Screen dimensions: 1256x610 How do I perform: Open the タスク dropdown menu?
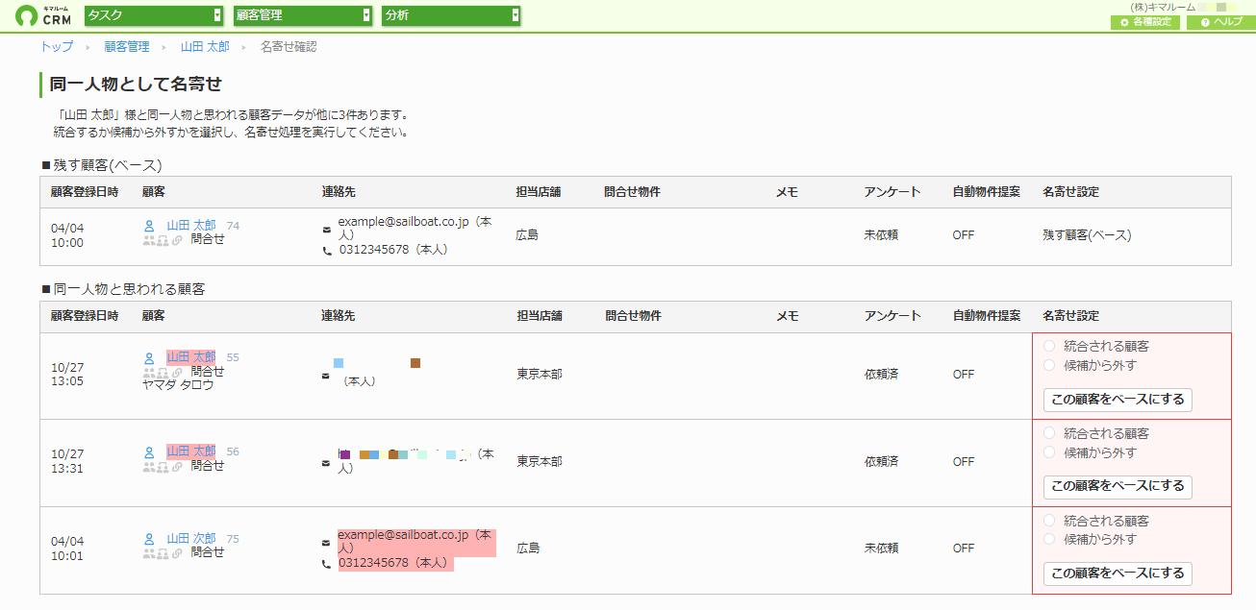click(x=154, y=15)
